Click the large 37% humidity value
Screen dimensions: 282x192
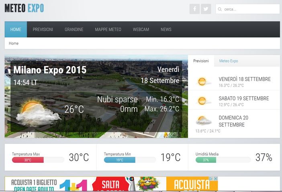[264, 158]
